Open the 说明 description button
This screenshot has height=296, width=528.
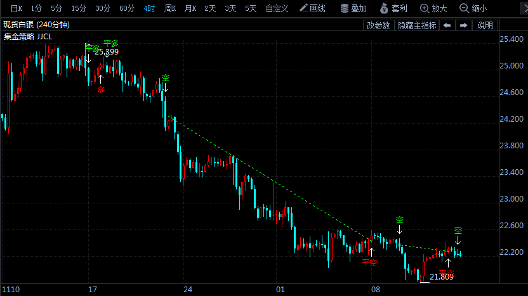click(485, 25)
